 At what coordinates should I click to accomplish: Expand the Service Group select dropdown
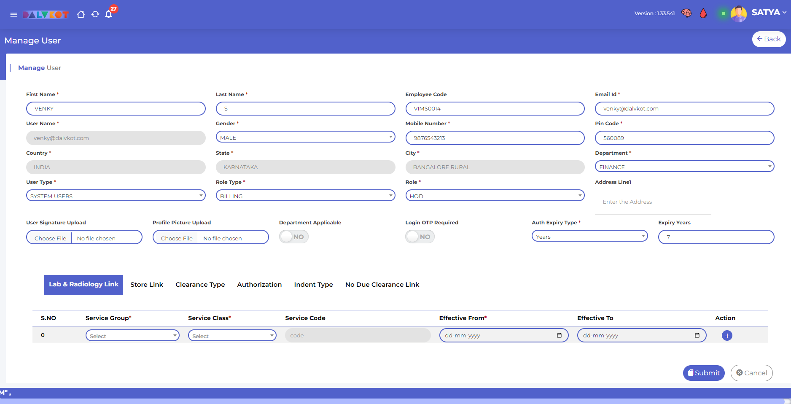point(132,336)
